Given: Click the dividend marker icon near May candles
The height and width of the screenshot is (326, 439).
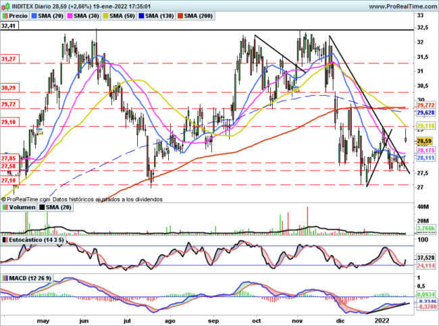Looking at the screenshot, I should [x=40, y=131].
